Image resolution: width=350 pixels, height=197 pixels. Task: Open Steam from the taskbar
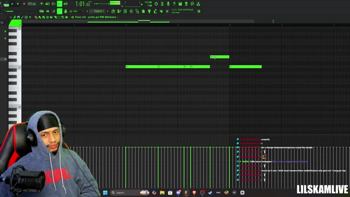click(x=210, y=193)
